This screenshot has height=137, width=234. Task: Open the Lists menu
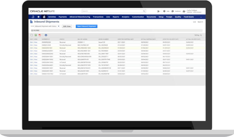coord(108,17)
